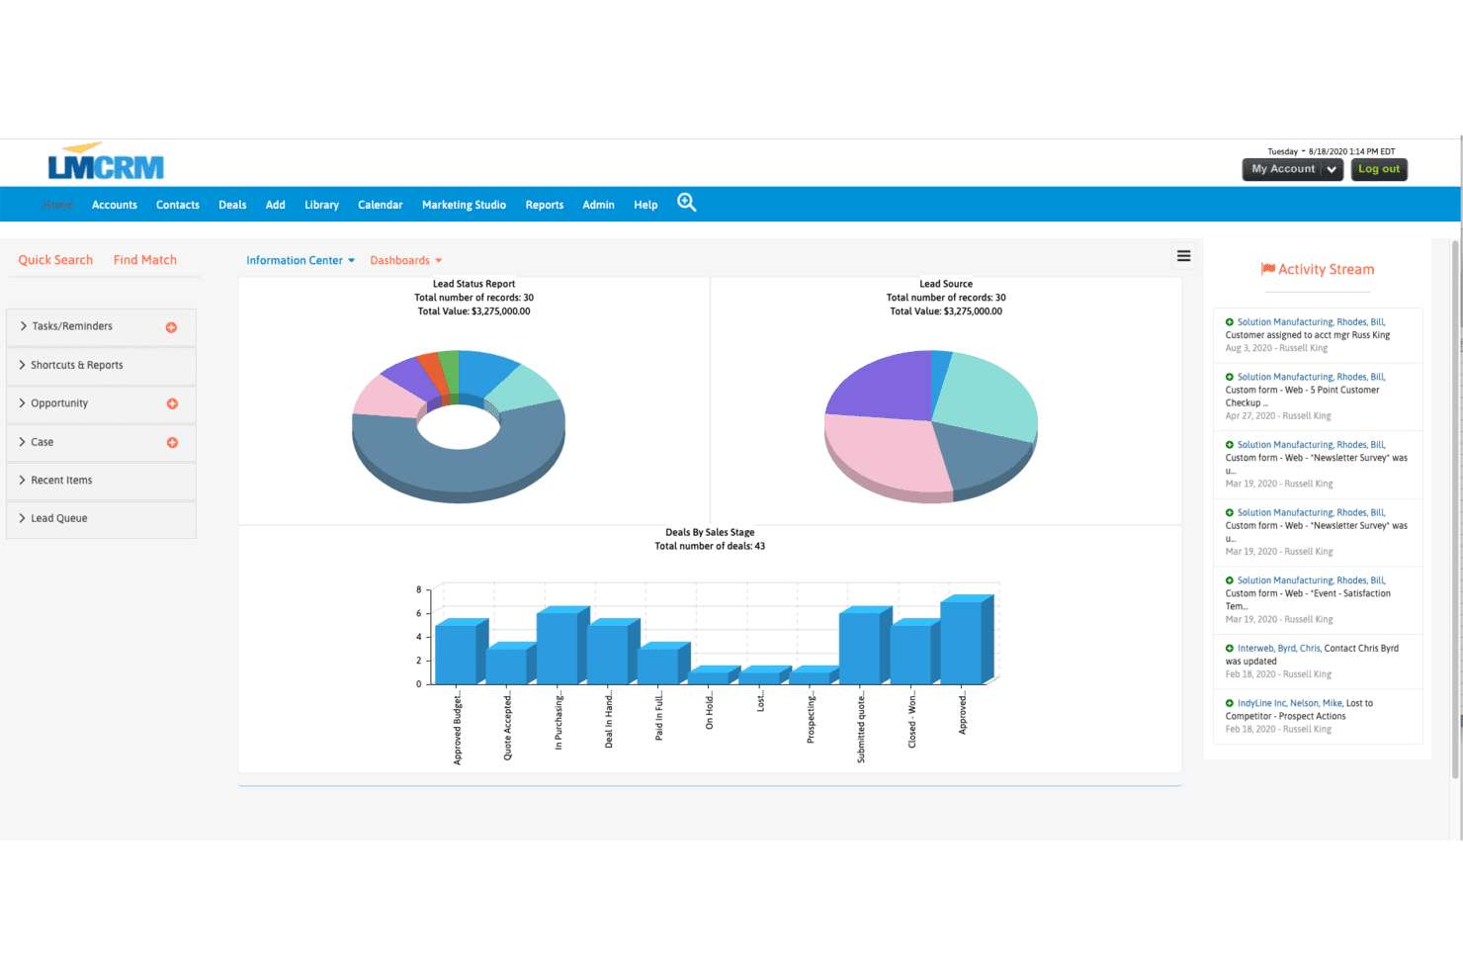Click green icon of the Aug 3, 2020 activity
The height and width of the screenshot is (976, 1463).
pyautogui.click(x=1230, y=322)
